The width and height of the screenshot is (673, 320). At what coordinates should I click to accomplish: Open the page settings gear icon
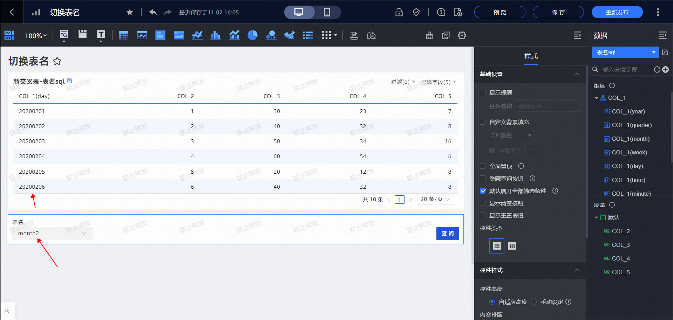[462, 35]
